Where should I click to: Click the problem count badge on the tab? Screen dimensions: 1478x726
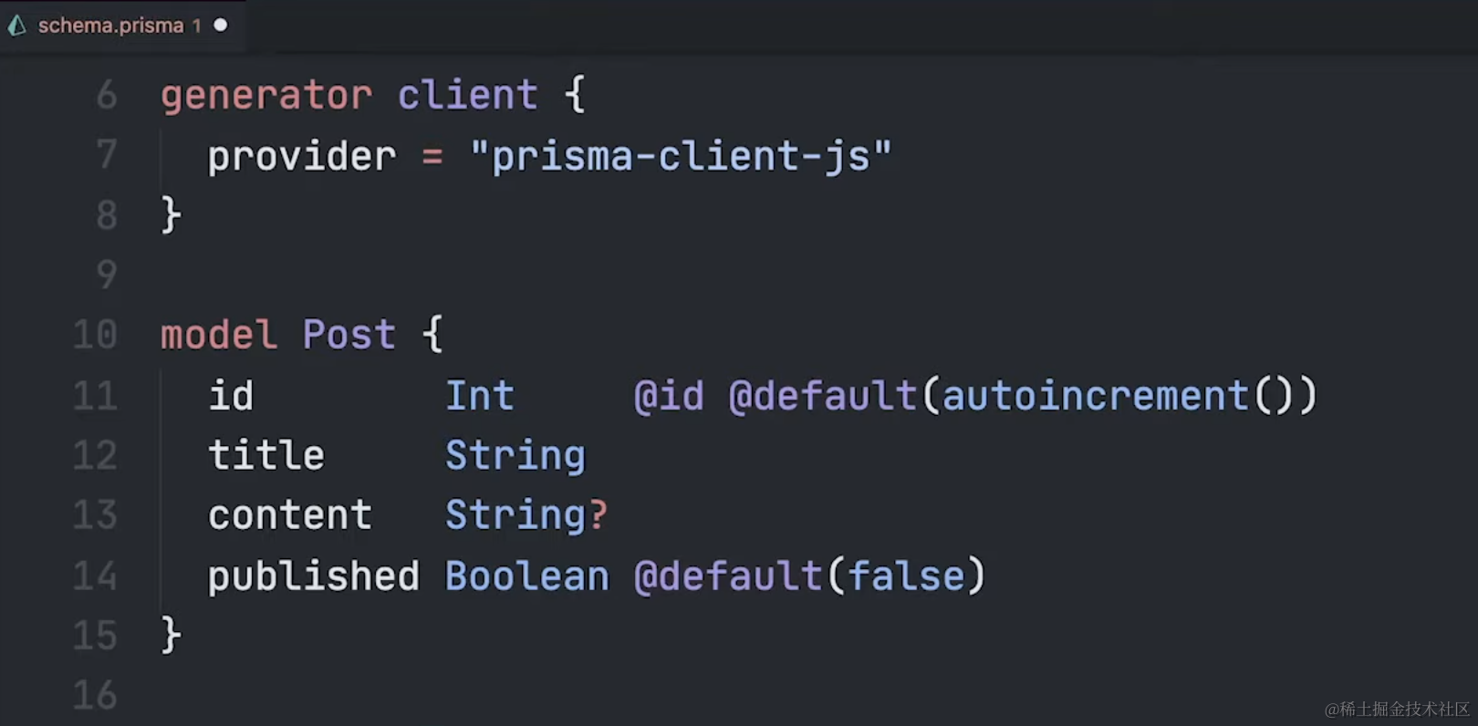pos(196,26)
